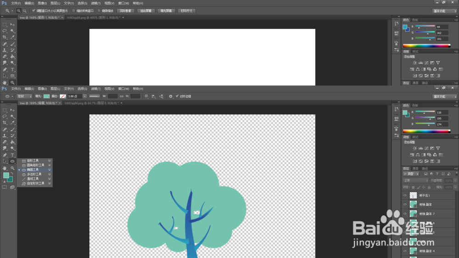
Task: Click W width input field
Action: pos(113,96)
